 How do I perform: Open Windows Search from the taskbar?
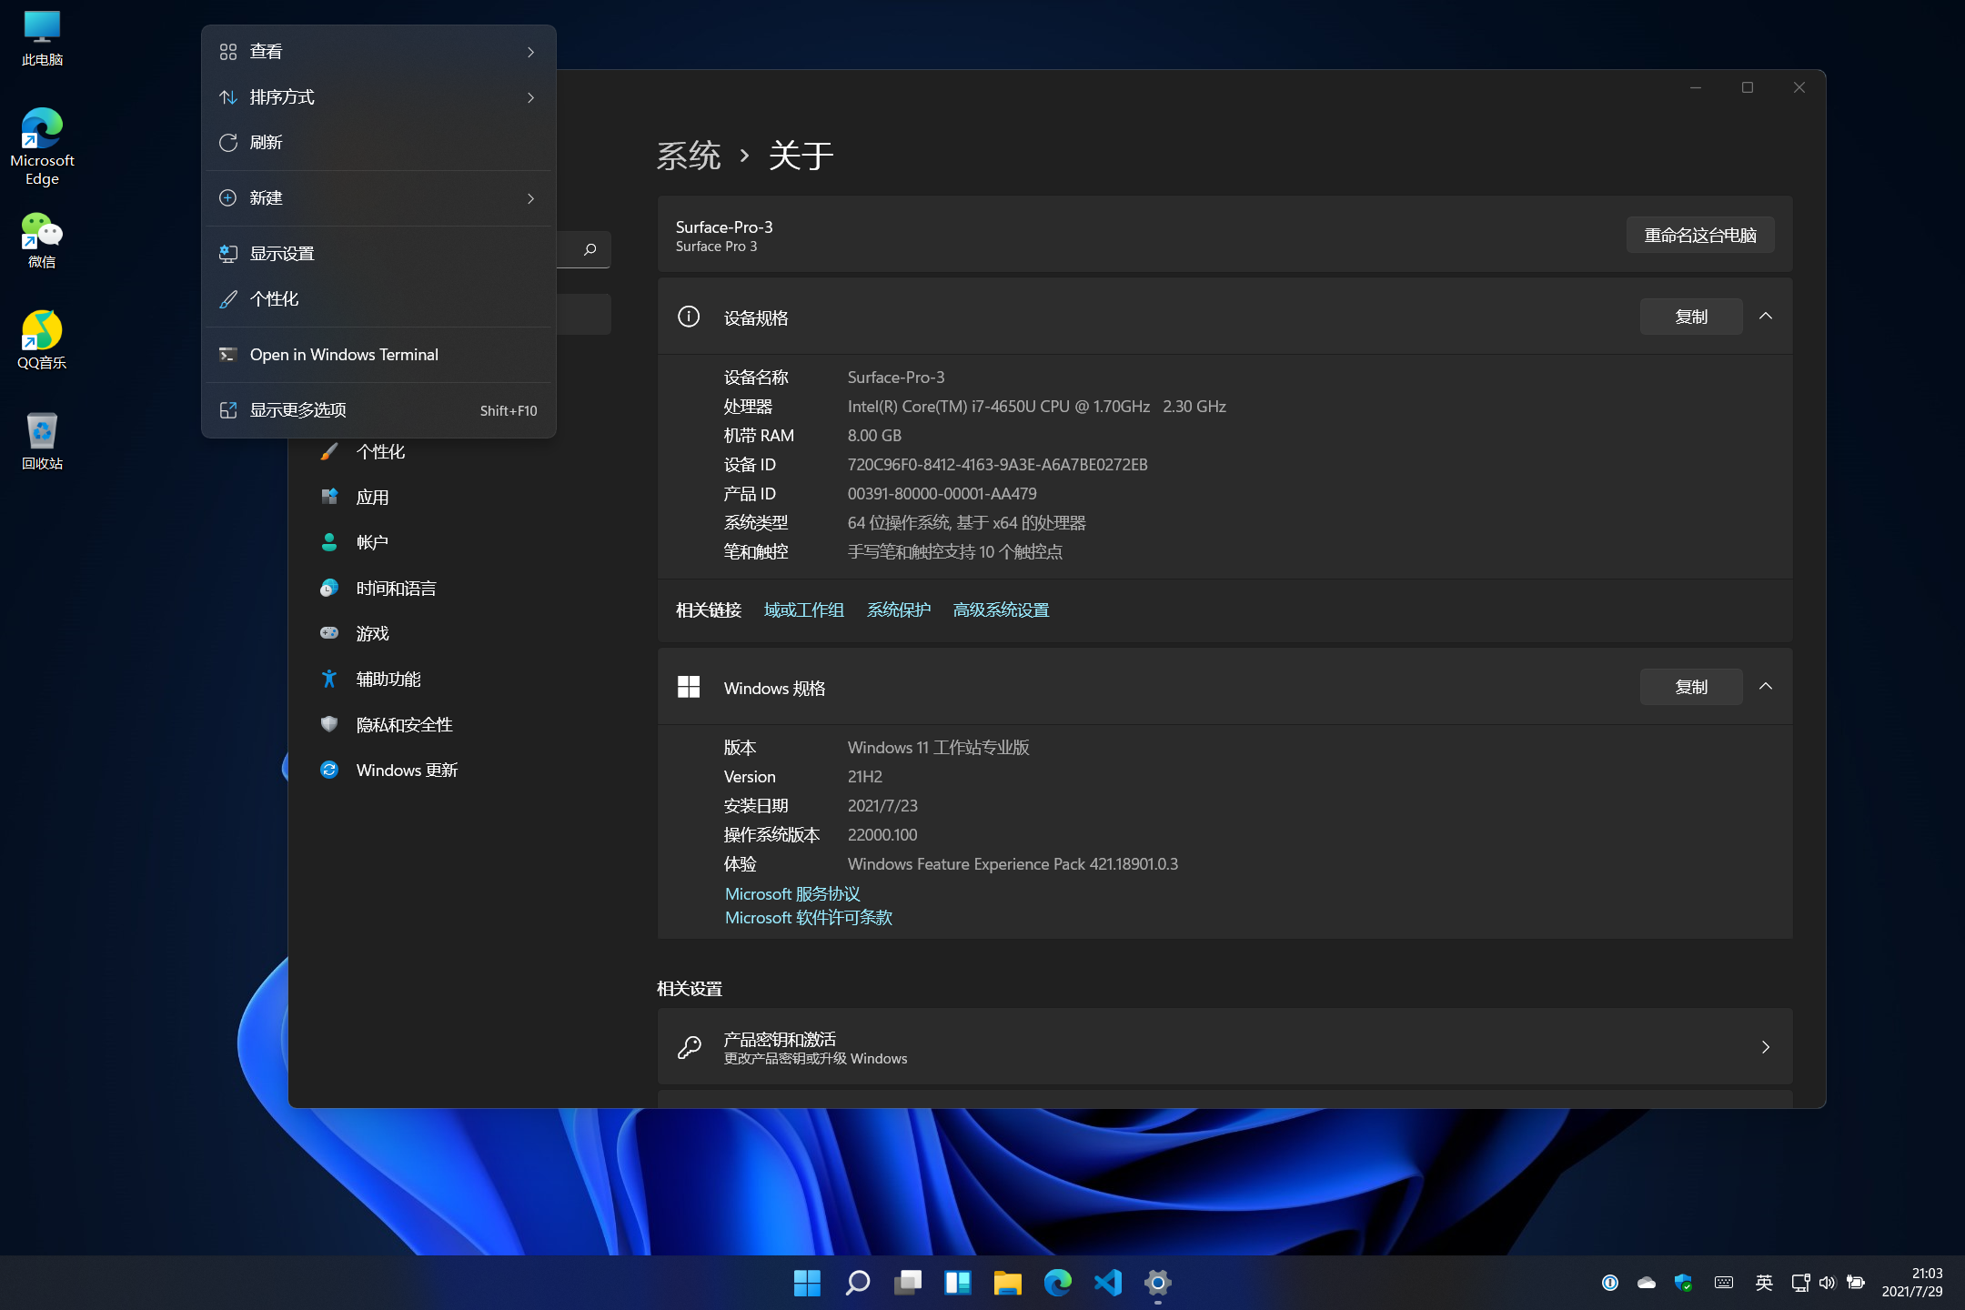pos(857,1283)
